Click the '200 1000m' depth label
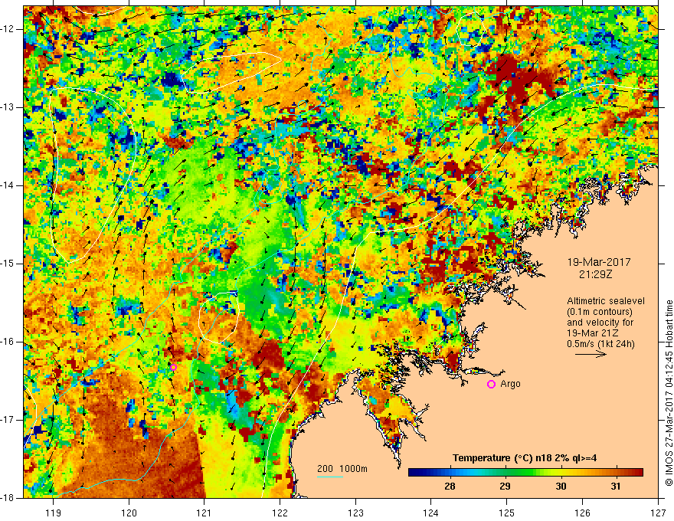674x521 pixels. point(342,469)
